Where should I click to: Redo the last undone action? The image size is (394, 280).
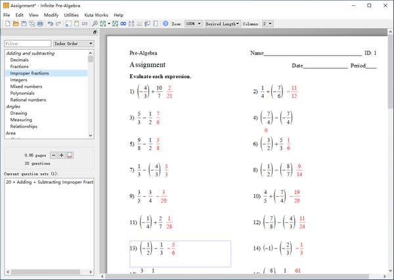pos(58,24)
